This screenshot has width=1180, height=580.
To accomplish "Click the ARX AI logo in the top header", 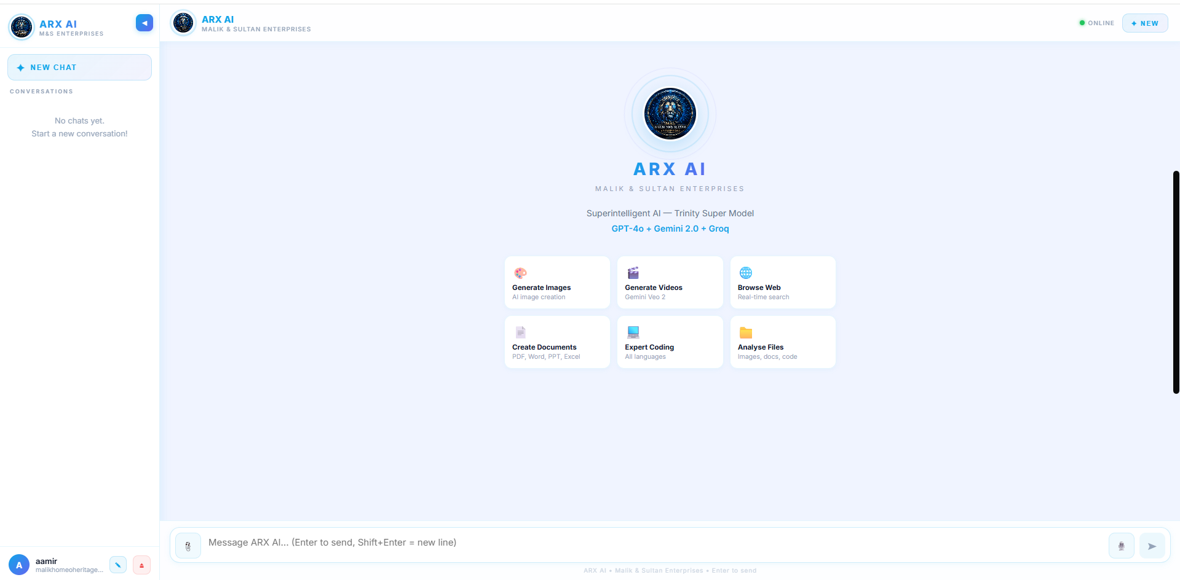I will click(183, 23).
